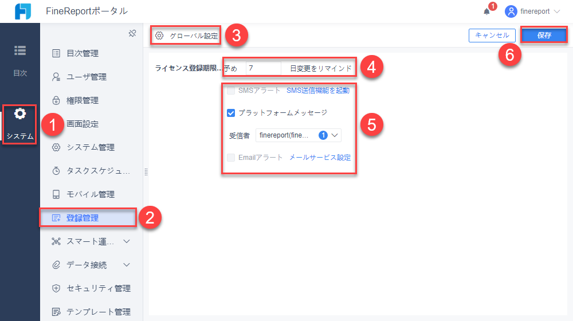
Task: Open the 目次 list icon in the sidebar
Action: tap(20, 50)
